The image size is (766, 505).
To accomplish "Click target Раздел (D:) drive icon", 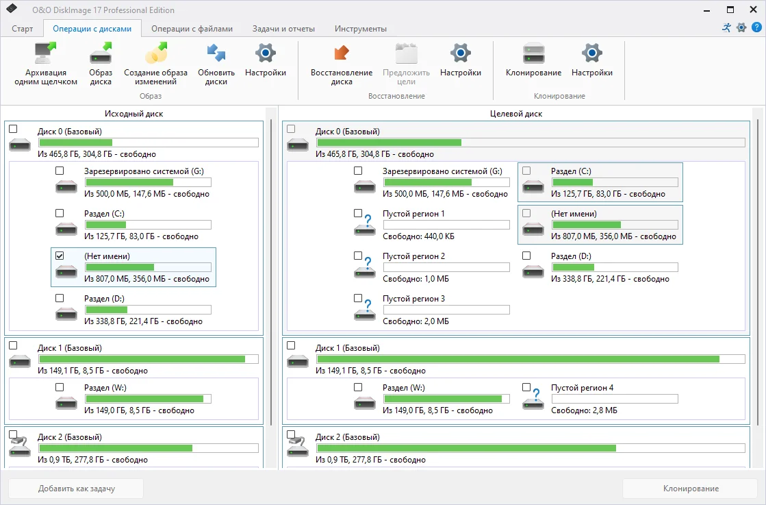I will point(533,272).
